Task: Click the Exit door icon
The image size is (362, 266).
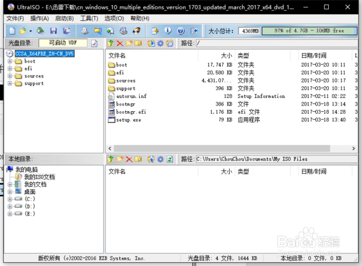Action: coord(193,31)
